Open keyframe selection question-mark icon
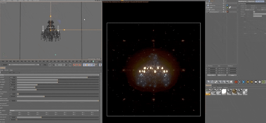Screen dimensions: 266x123 tap(80, 65)
